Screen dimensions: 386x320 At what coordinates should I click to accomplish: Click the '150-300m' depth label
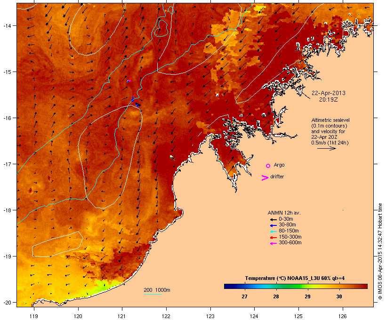coord(290,237)
